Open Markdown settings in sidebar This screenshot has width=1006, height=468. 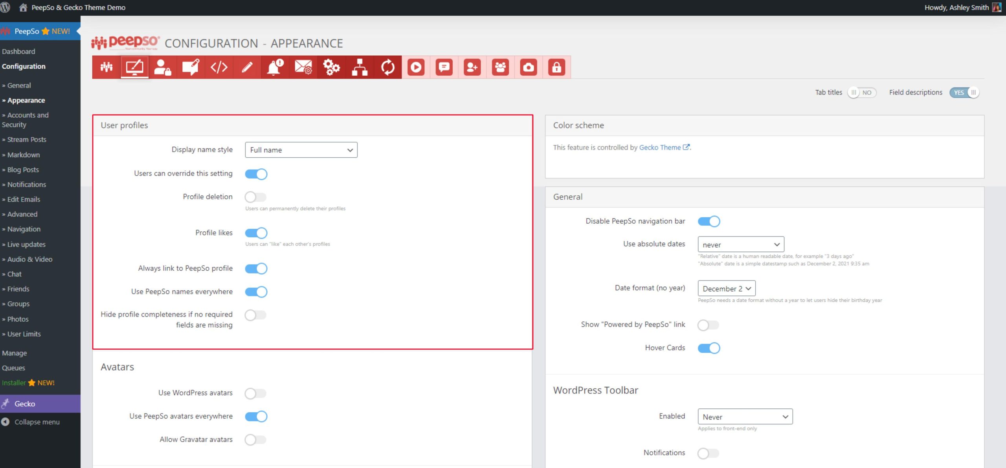point(24,155)
